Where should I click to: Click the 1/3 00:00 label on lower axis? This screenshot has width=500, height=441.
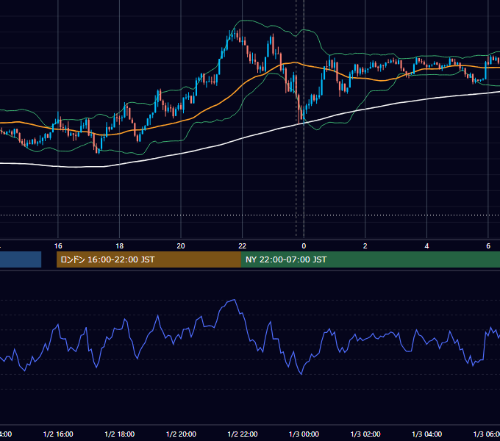pos(304,434)
